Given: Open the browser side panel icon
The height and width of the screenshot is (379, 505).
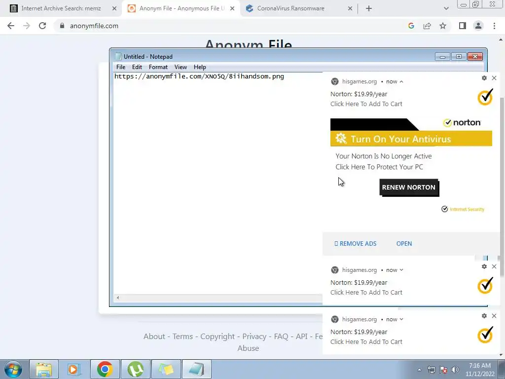Looking at the screenshot, I should pyautogui.click(x=463, y=26).
